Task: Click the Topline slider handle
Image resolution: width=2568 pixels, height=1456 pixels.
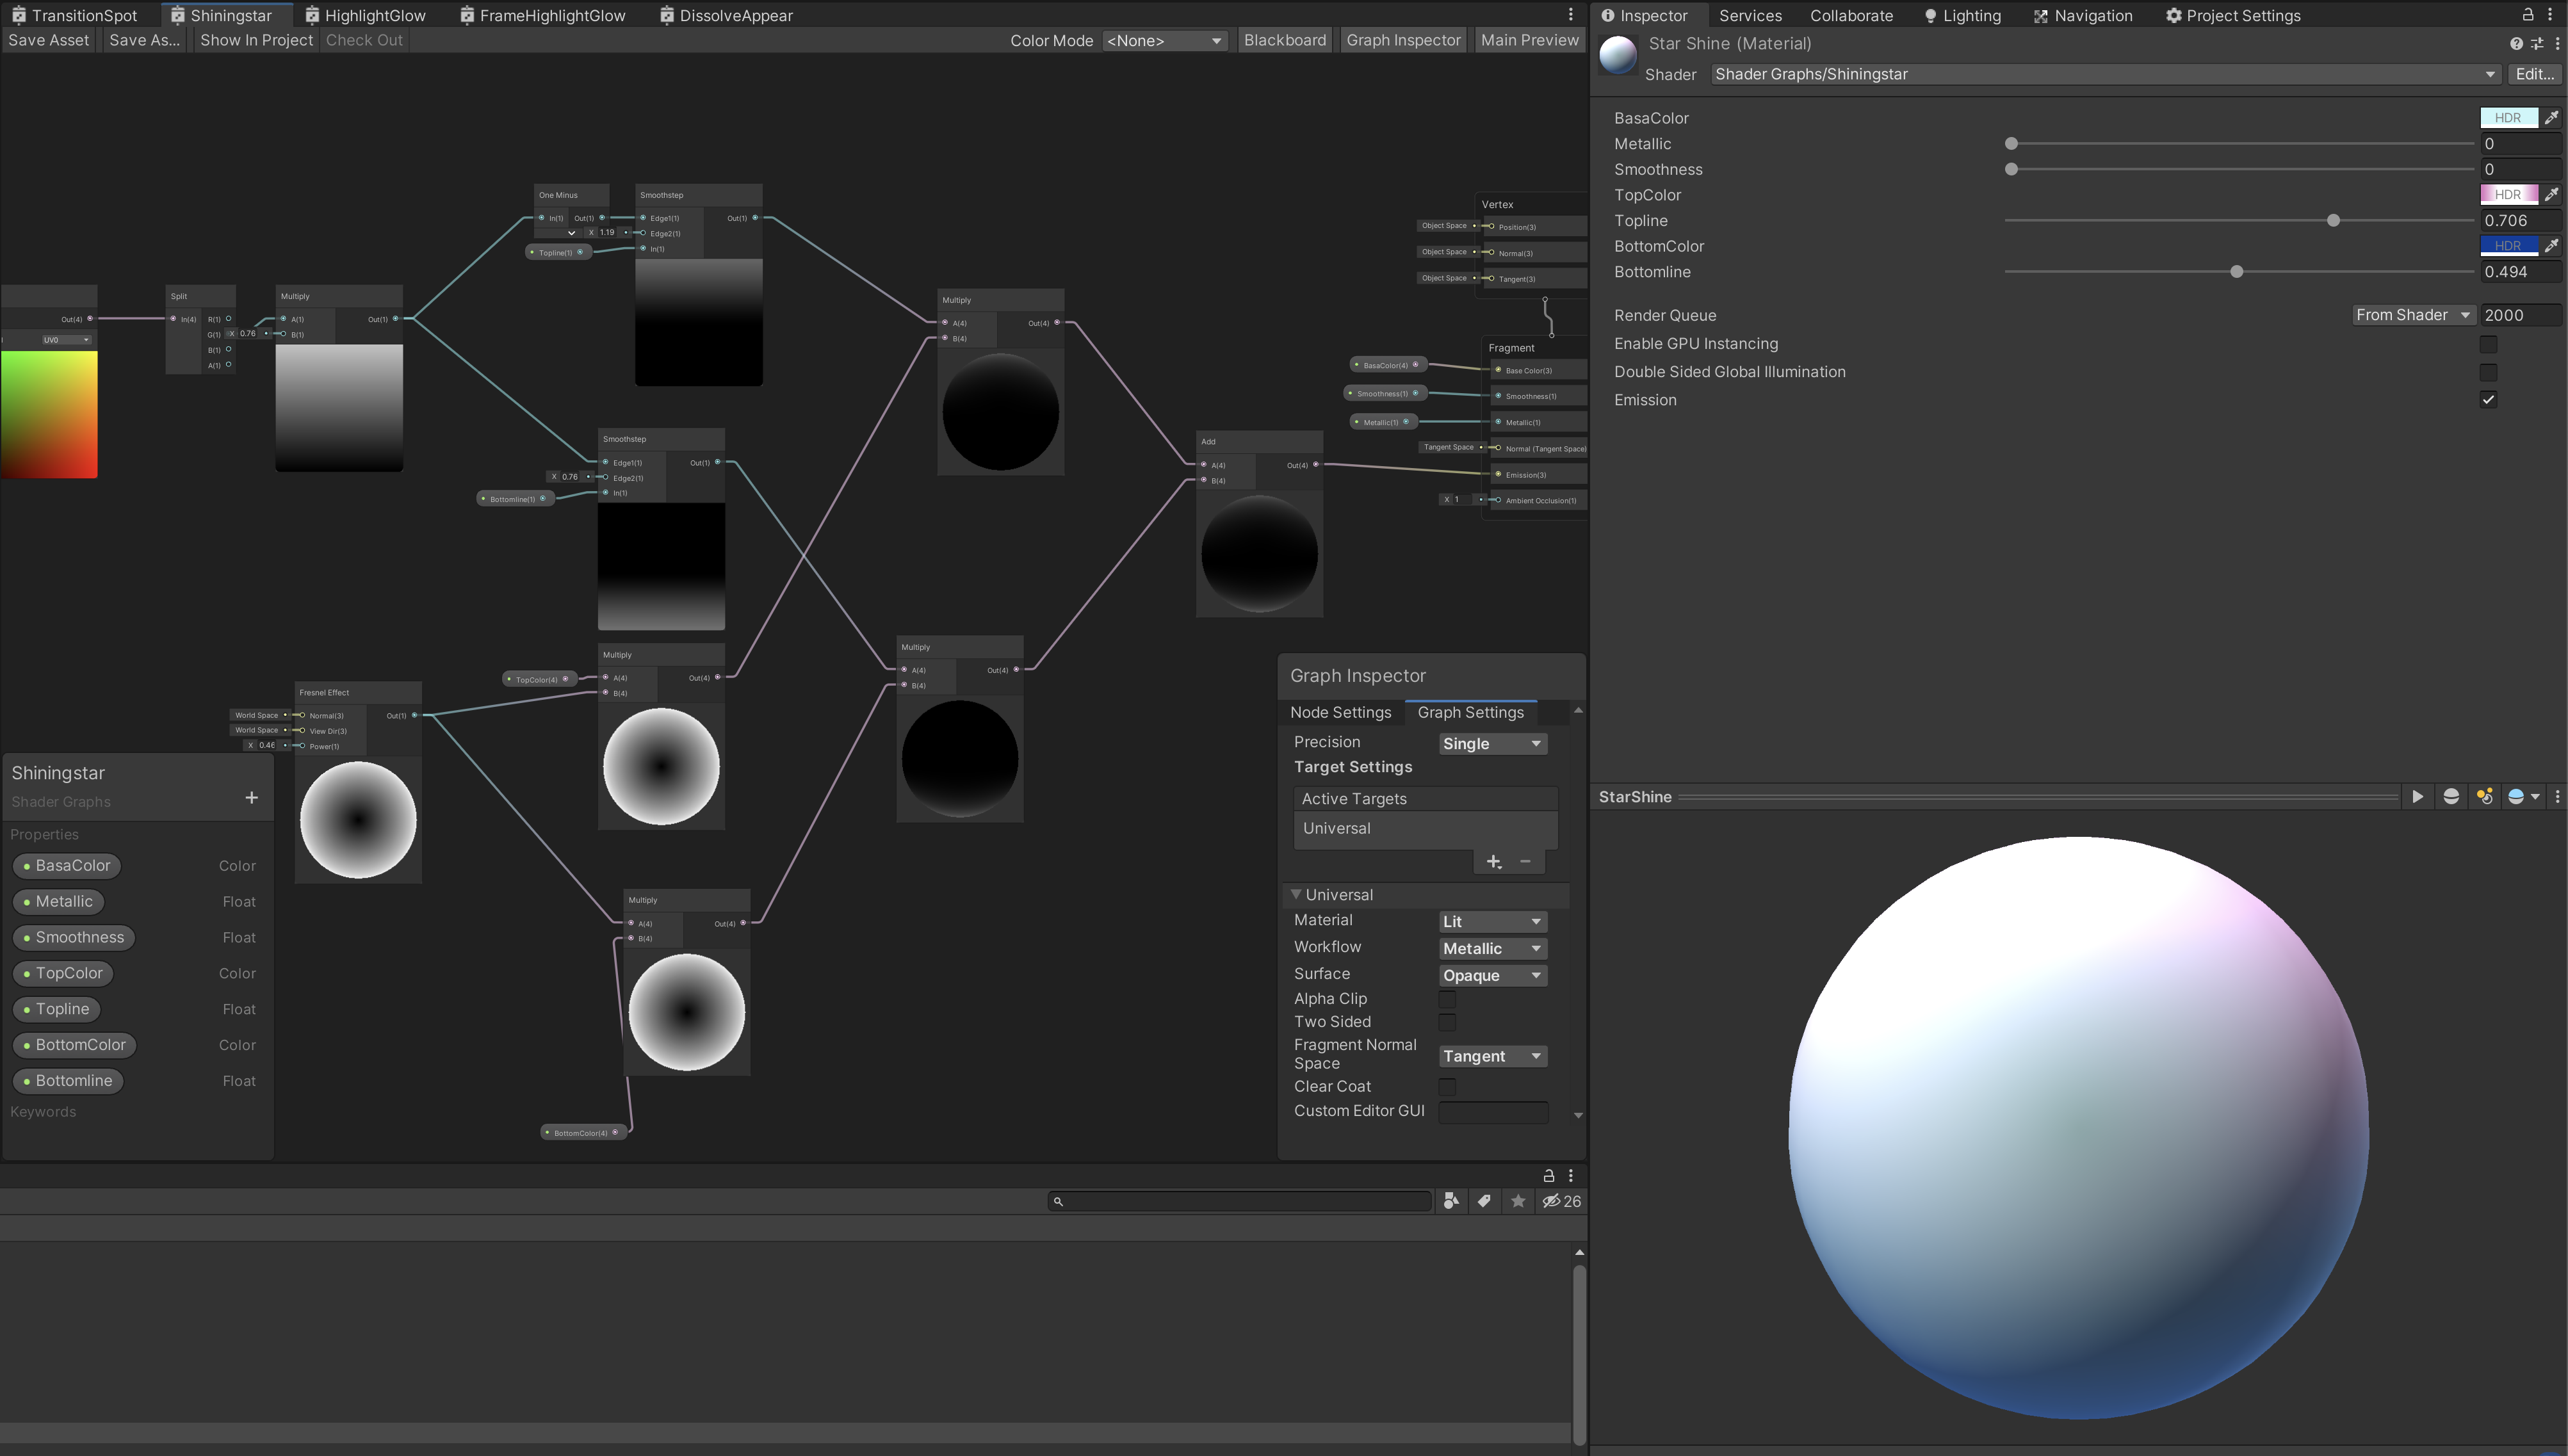Action: (x=2333, y=221)
